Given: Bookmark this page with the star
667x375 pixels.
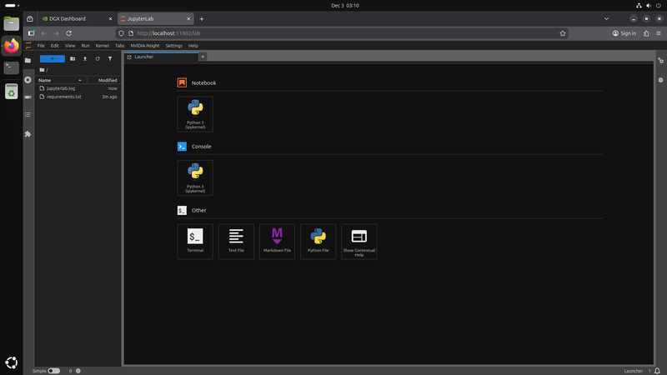Looking at the screenshot, I should (562, 33).
